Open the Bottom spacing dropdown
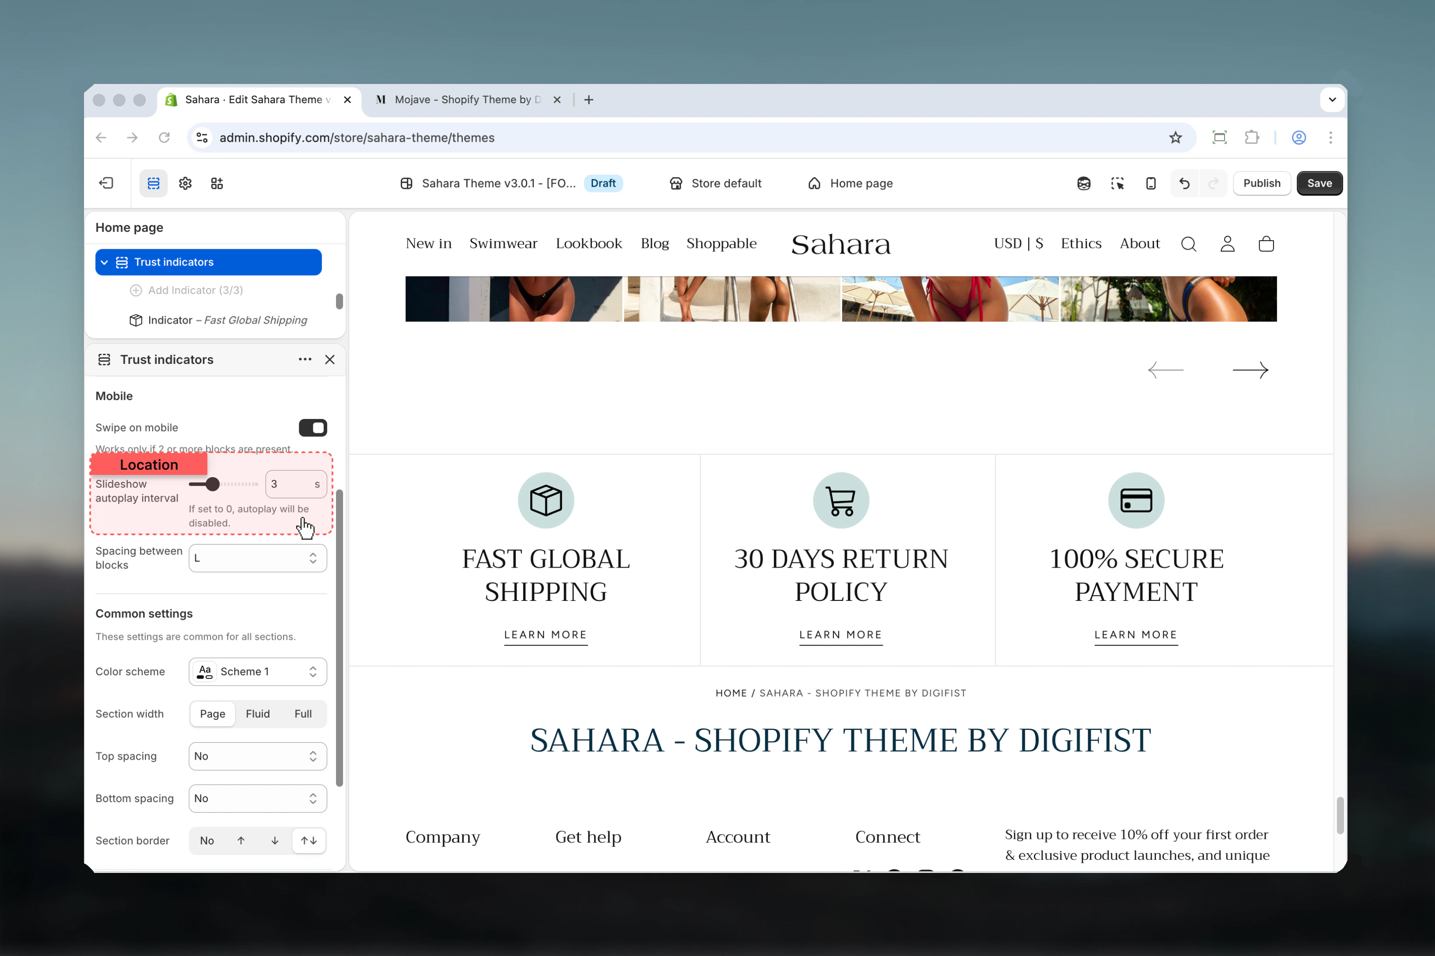Screen dimensions: 1435x956 [257, 799]
